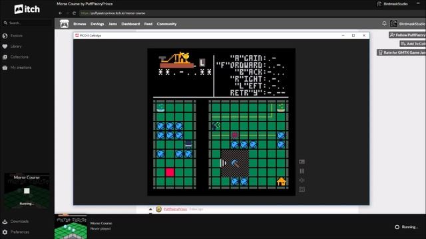Click the Explore globe icon
426x239 pixels.
point(5,36)
